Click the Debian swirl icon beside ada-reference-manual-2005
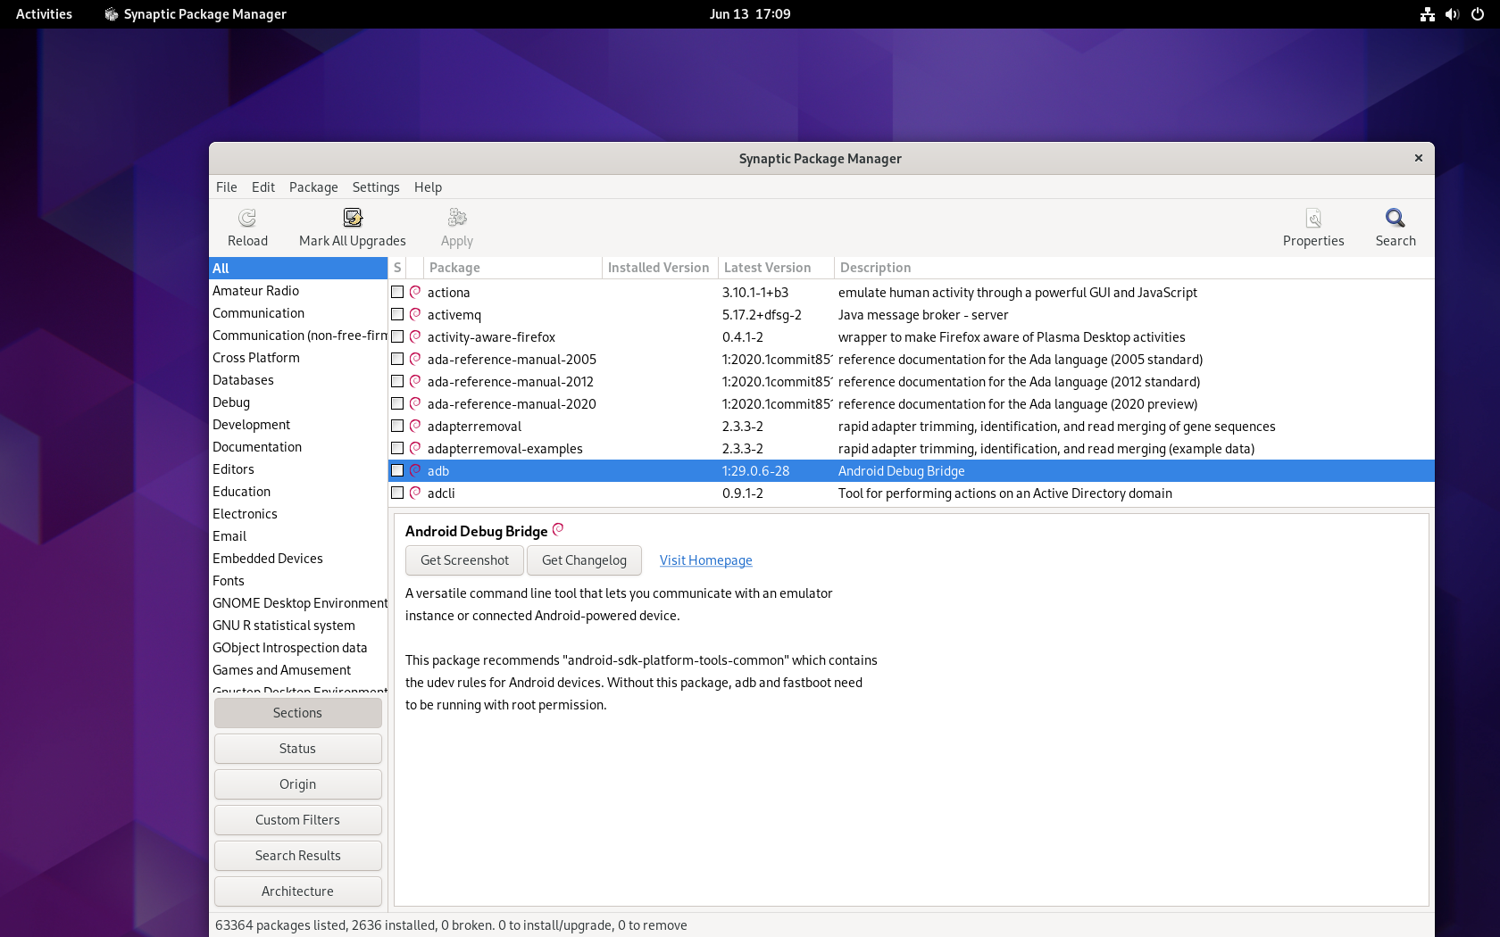 tap(415, 359)
